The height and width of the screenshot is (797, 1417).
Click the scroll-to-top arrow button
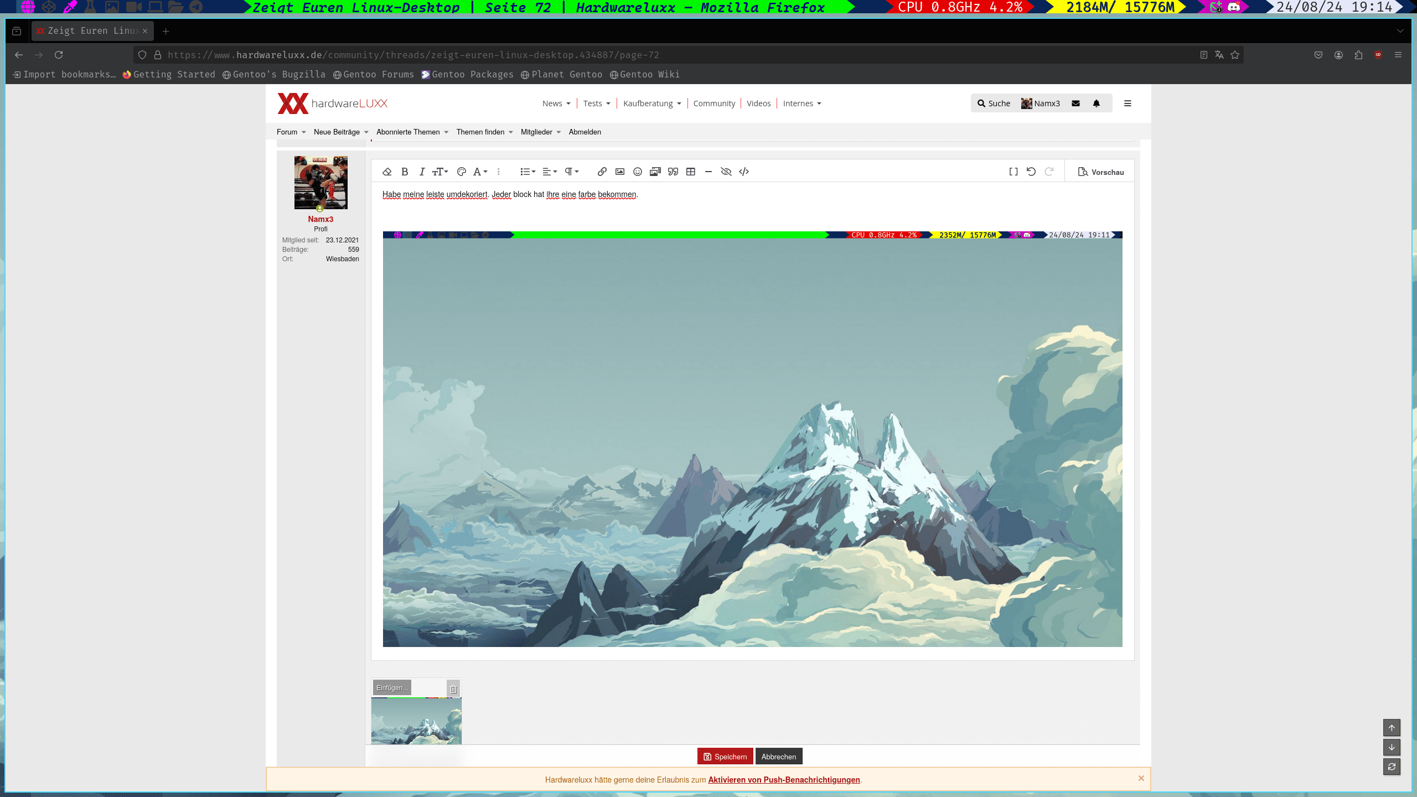[x=1392, y=728]
